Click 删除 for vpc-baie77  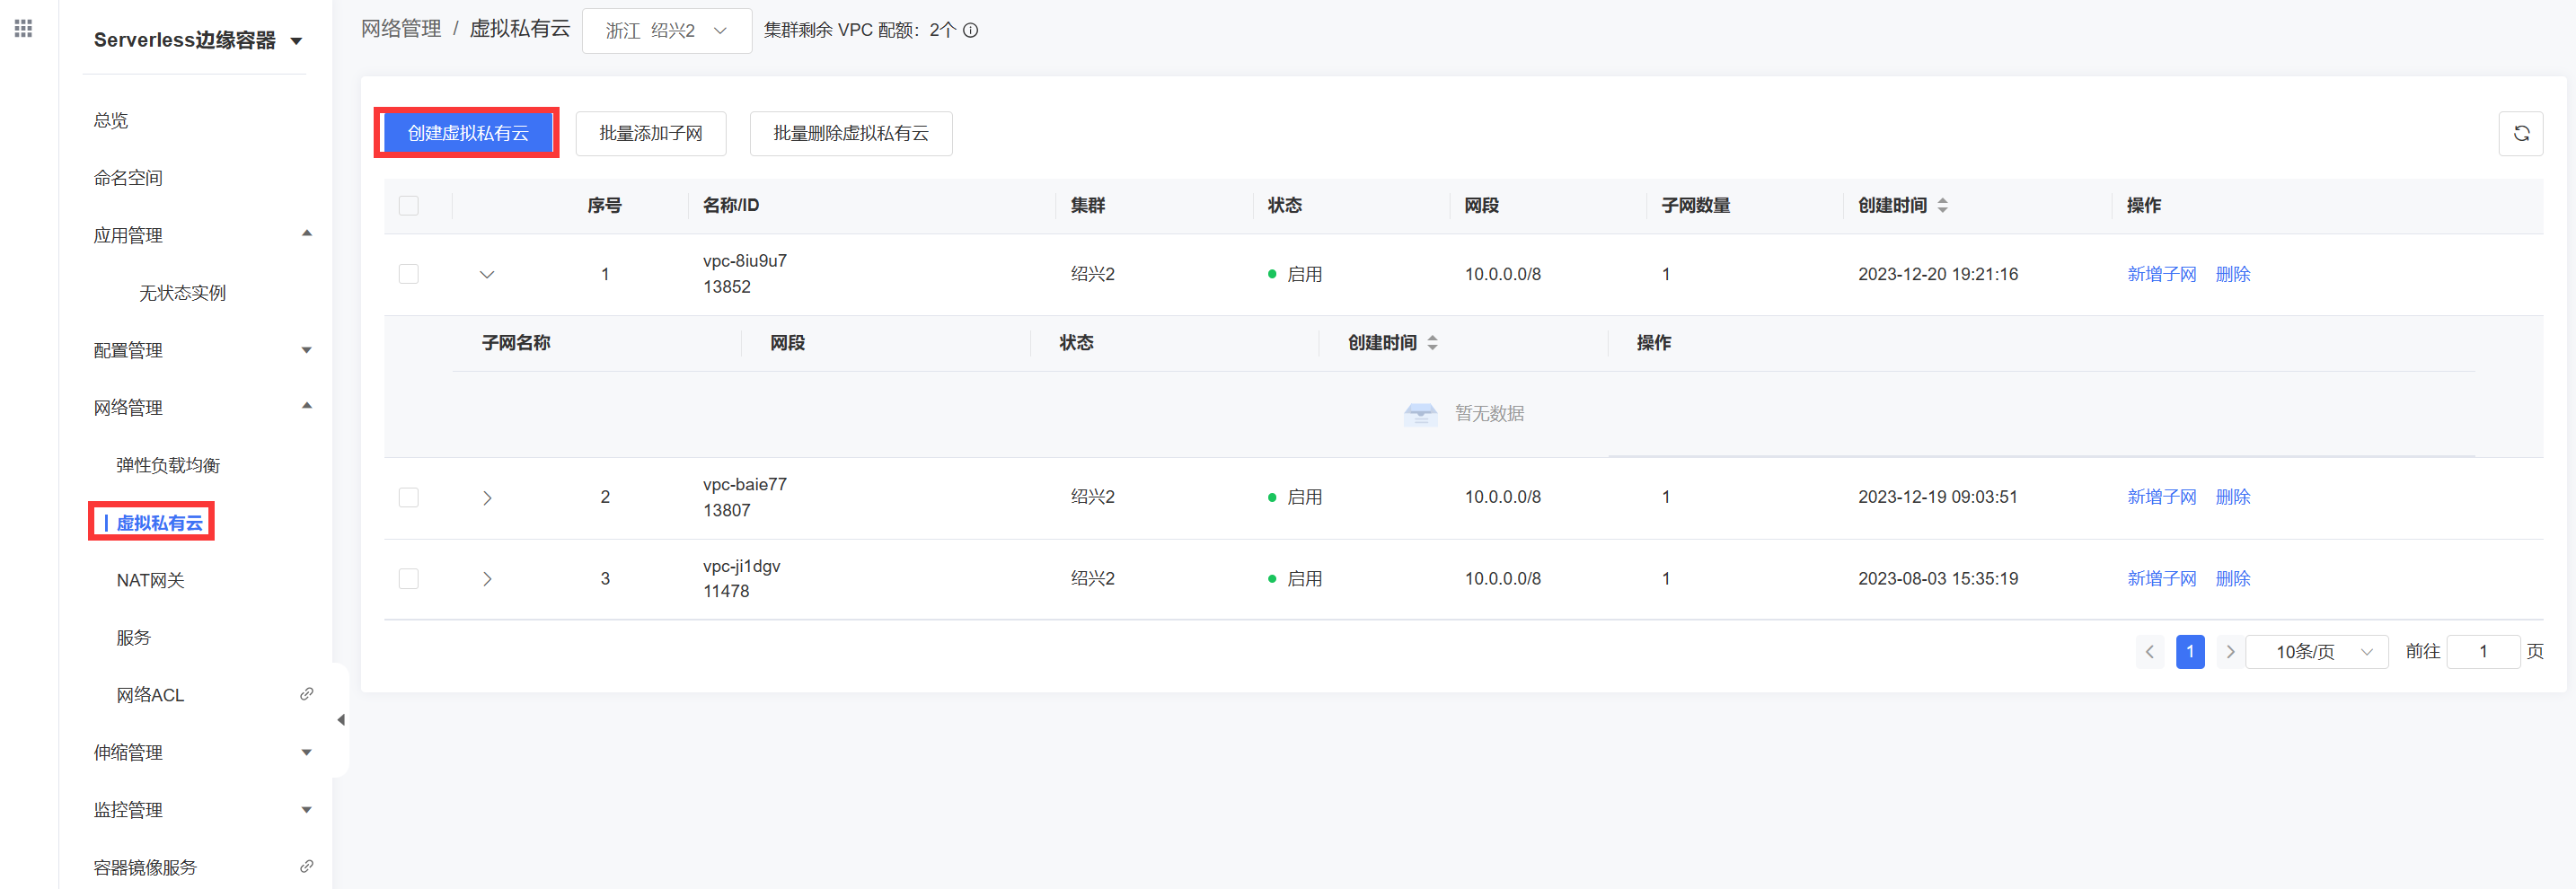click(2233, 497)
